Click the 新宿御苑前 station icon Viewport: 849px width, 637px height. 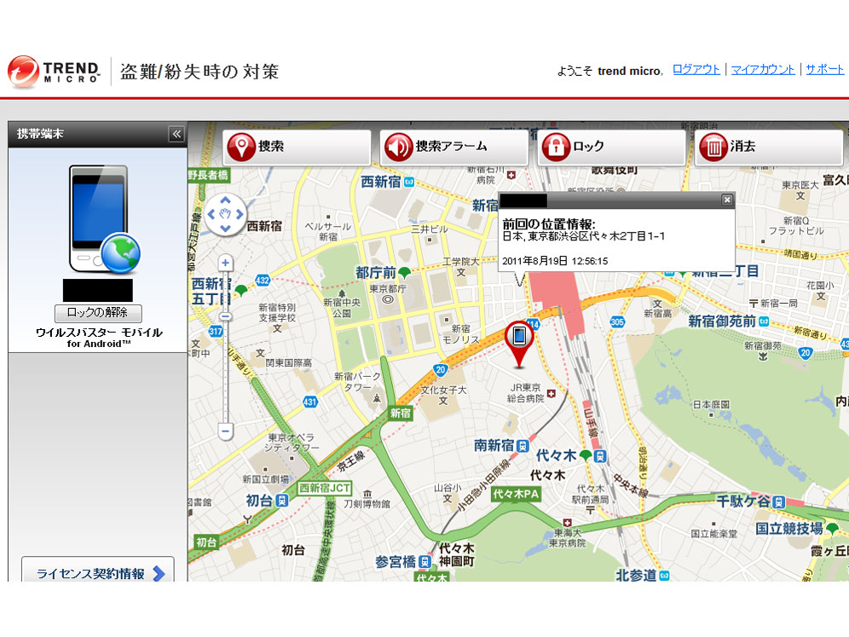click(x=764, y=321)
